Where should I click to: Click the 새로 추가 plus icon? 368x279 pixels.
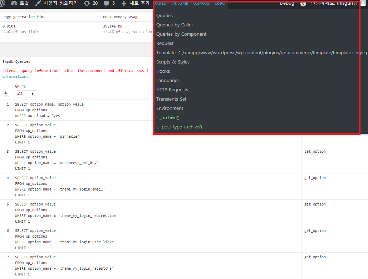(x=124, y=3)
